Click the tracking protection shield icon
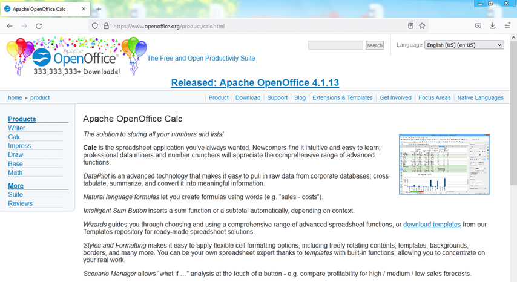 pyautogui.click(x=94, y=26)
